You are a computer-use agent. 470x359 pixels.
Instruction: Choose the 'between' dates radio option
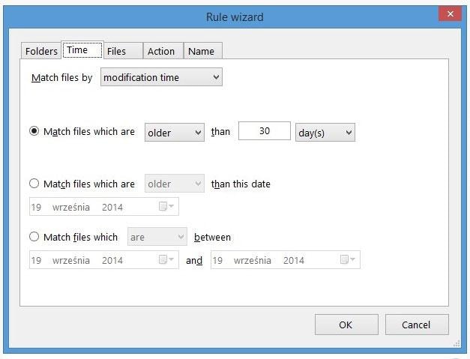tap(34, 237)
